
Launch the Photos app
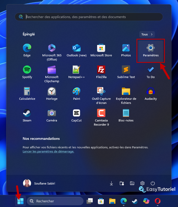(x=126, y=50)
